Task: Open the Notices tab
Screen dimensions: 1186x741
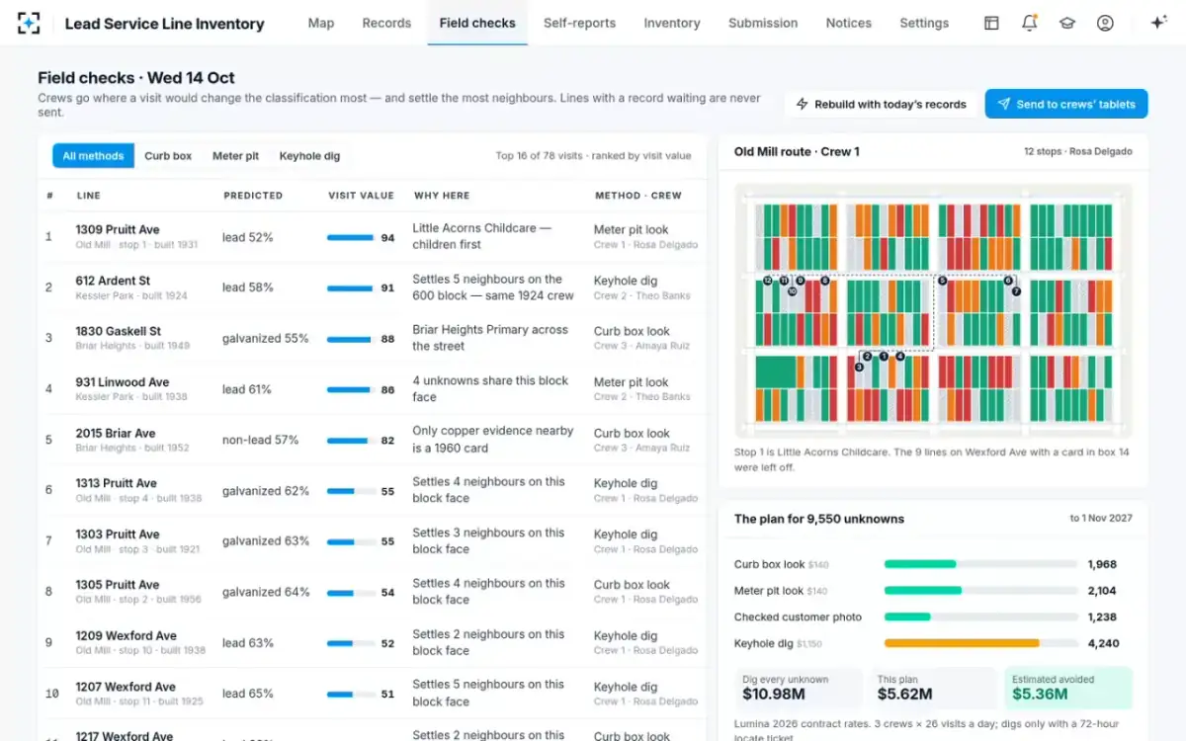Action: 849,23
